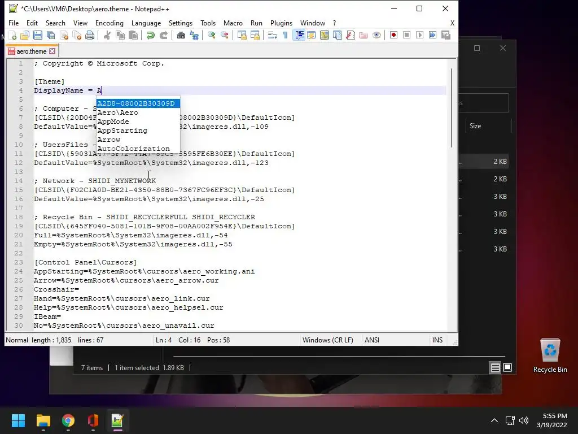This screenshot has height=434, width=578.
Task: Close the aero.theme tab with red X
Action: click(x=52, y=51)
